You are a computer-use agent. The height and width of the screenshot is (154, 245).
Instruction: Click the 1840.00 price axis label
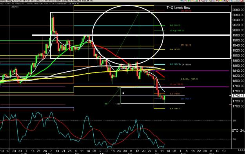point(238,71)
